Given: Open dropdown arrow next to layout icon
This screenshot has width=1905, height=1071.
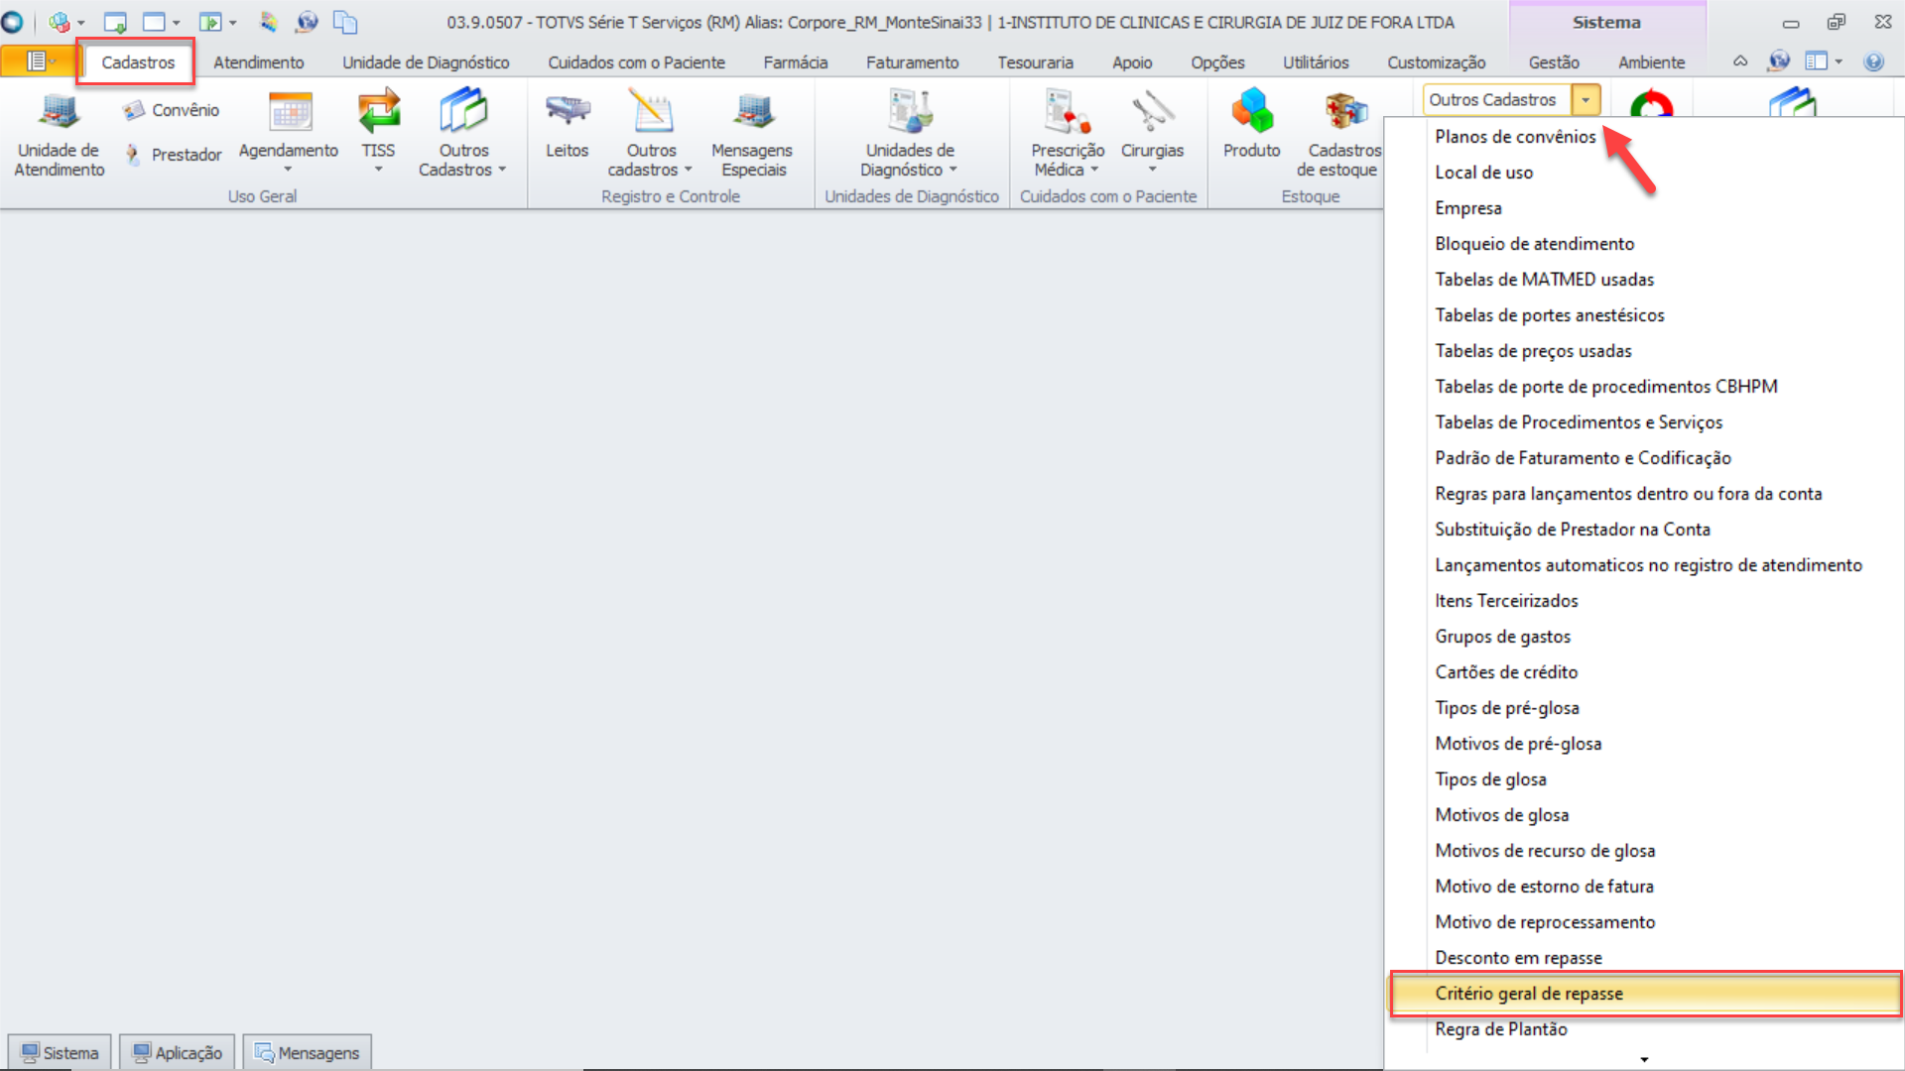Looking at the screenshot, I should (1839, 61).
